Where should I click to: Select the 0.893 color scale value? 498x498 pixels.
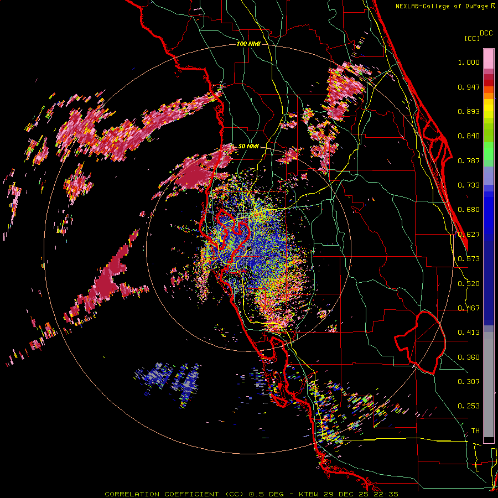[x=469, y=111]
